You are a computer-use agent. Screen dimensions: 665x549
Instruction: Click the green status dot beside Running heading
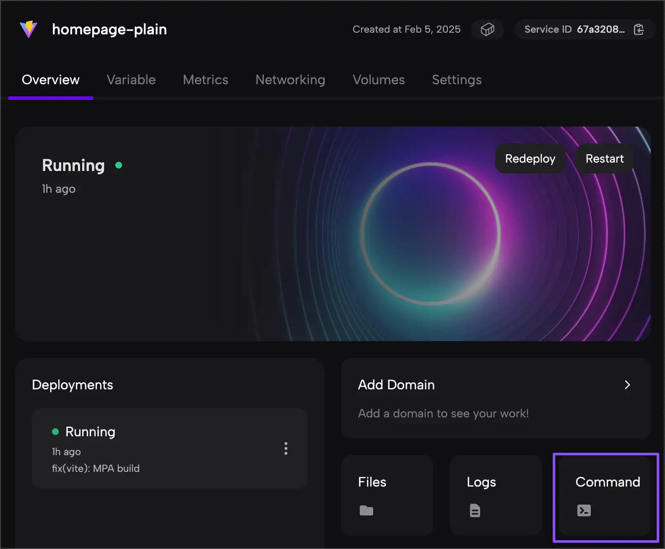coord(119,165)
